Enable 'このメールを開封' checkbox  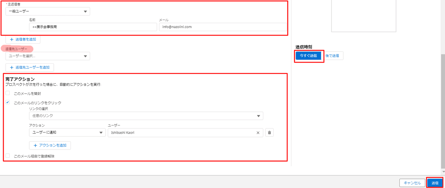pos(7,93)
